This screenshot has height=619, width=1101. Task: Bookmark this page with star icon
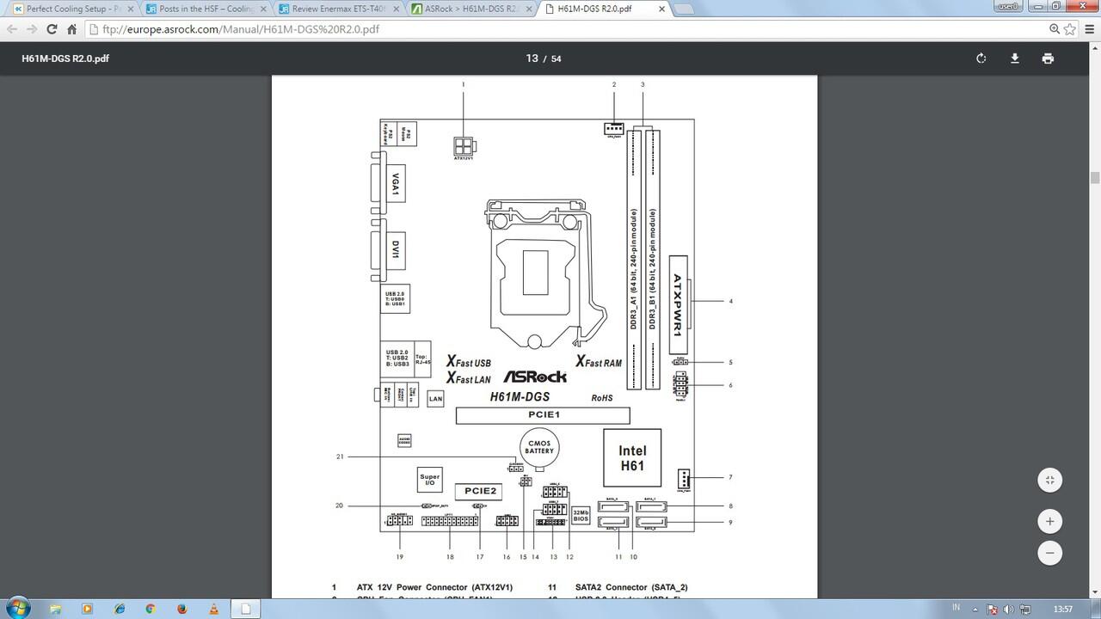1069,28
